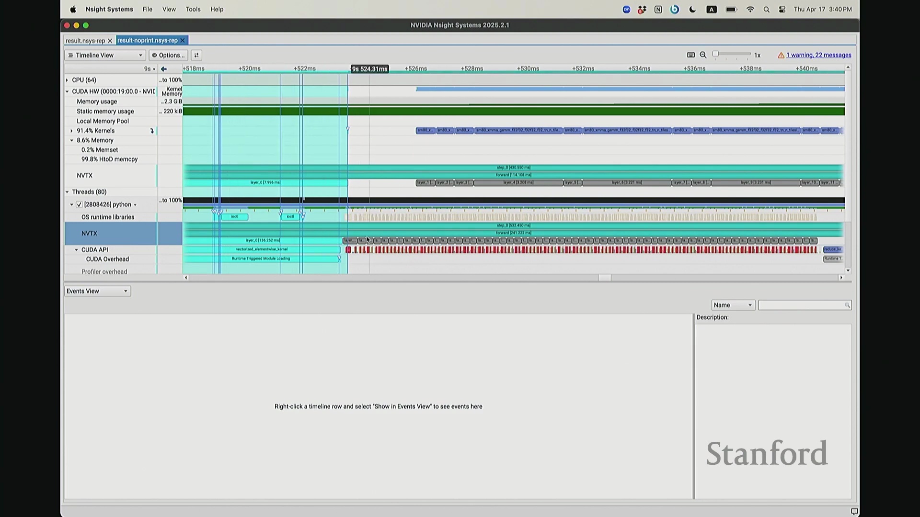
Task: Open the Timeline View dropdown
Action: pos(105,55)
